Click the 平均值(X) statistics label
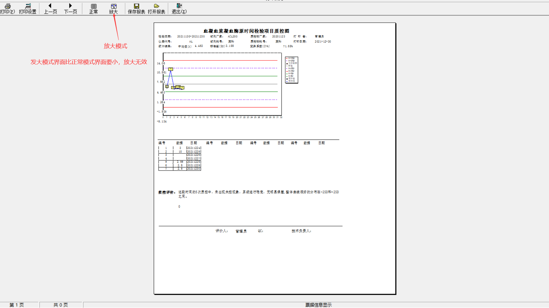The height and width of the screenshot is (308, 549). tap(185, 46)
